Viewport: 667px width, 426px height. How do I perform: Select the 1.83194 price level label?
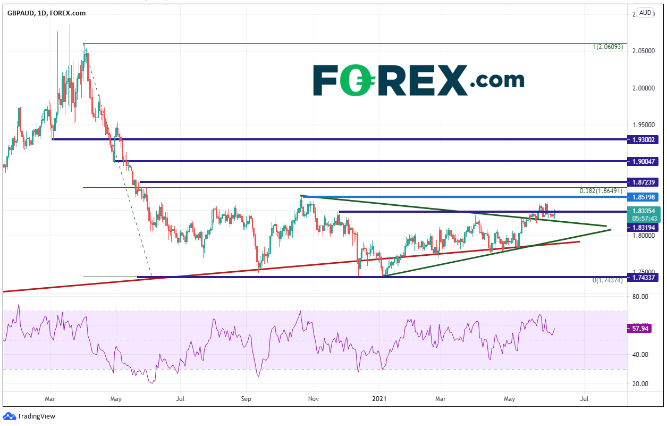pos(644,227)
